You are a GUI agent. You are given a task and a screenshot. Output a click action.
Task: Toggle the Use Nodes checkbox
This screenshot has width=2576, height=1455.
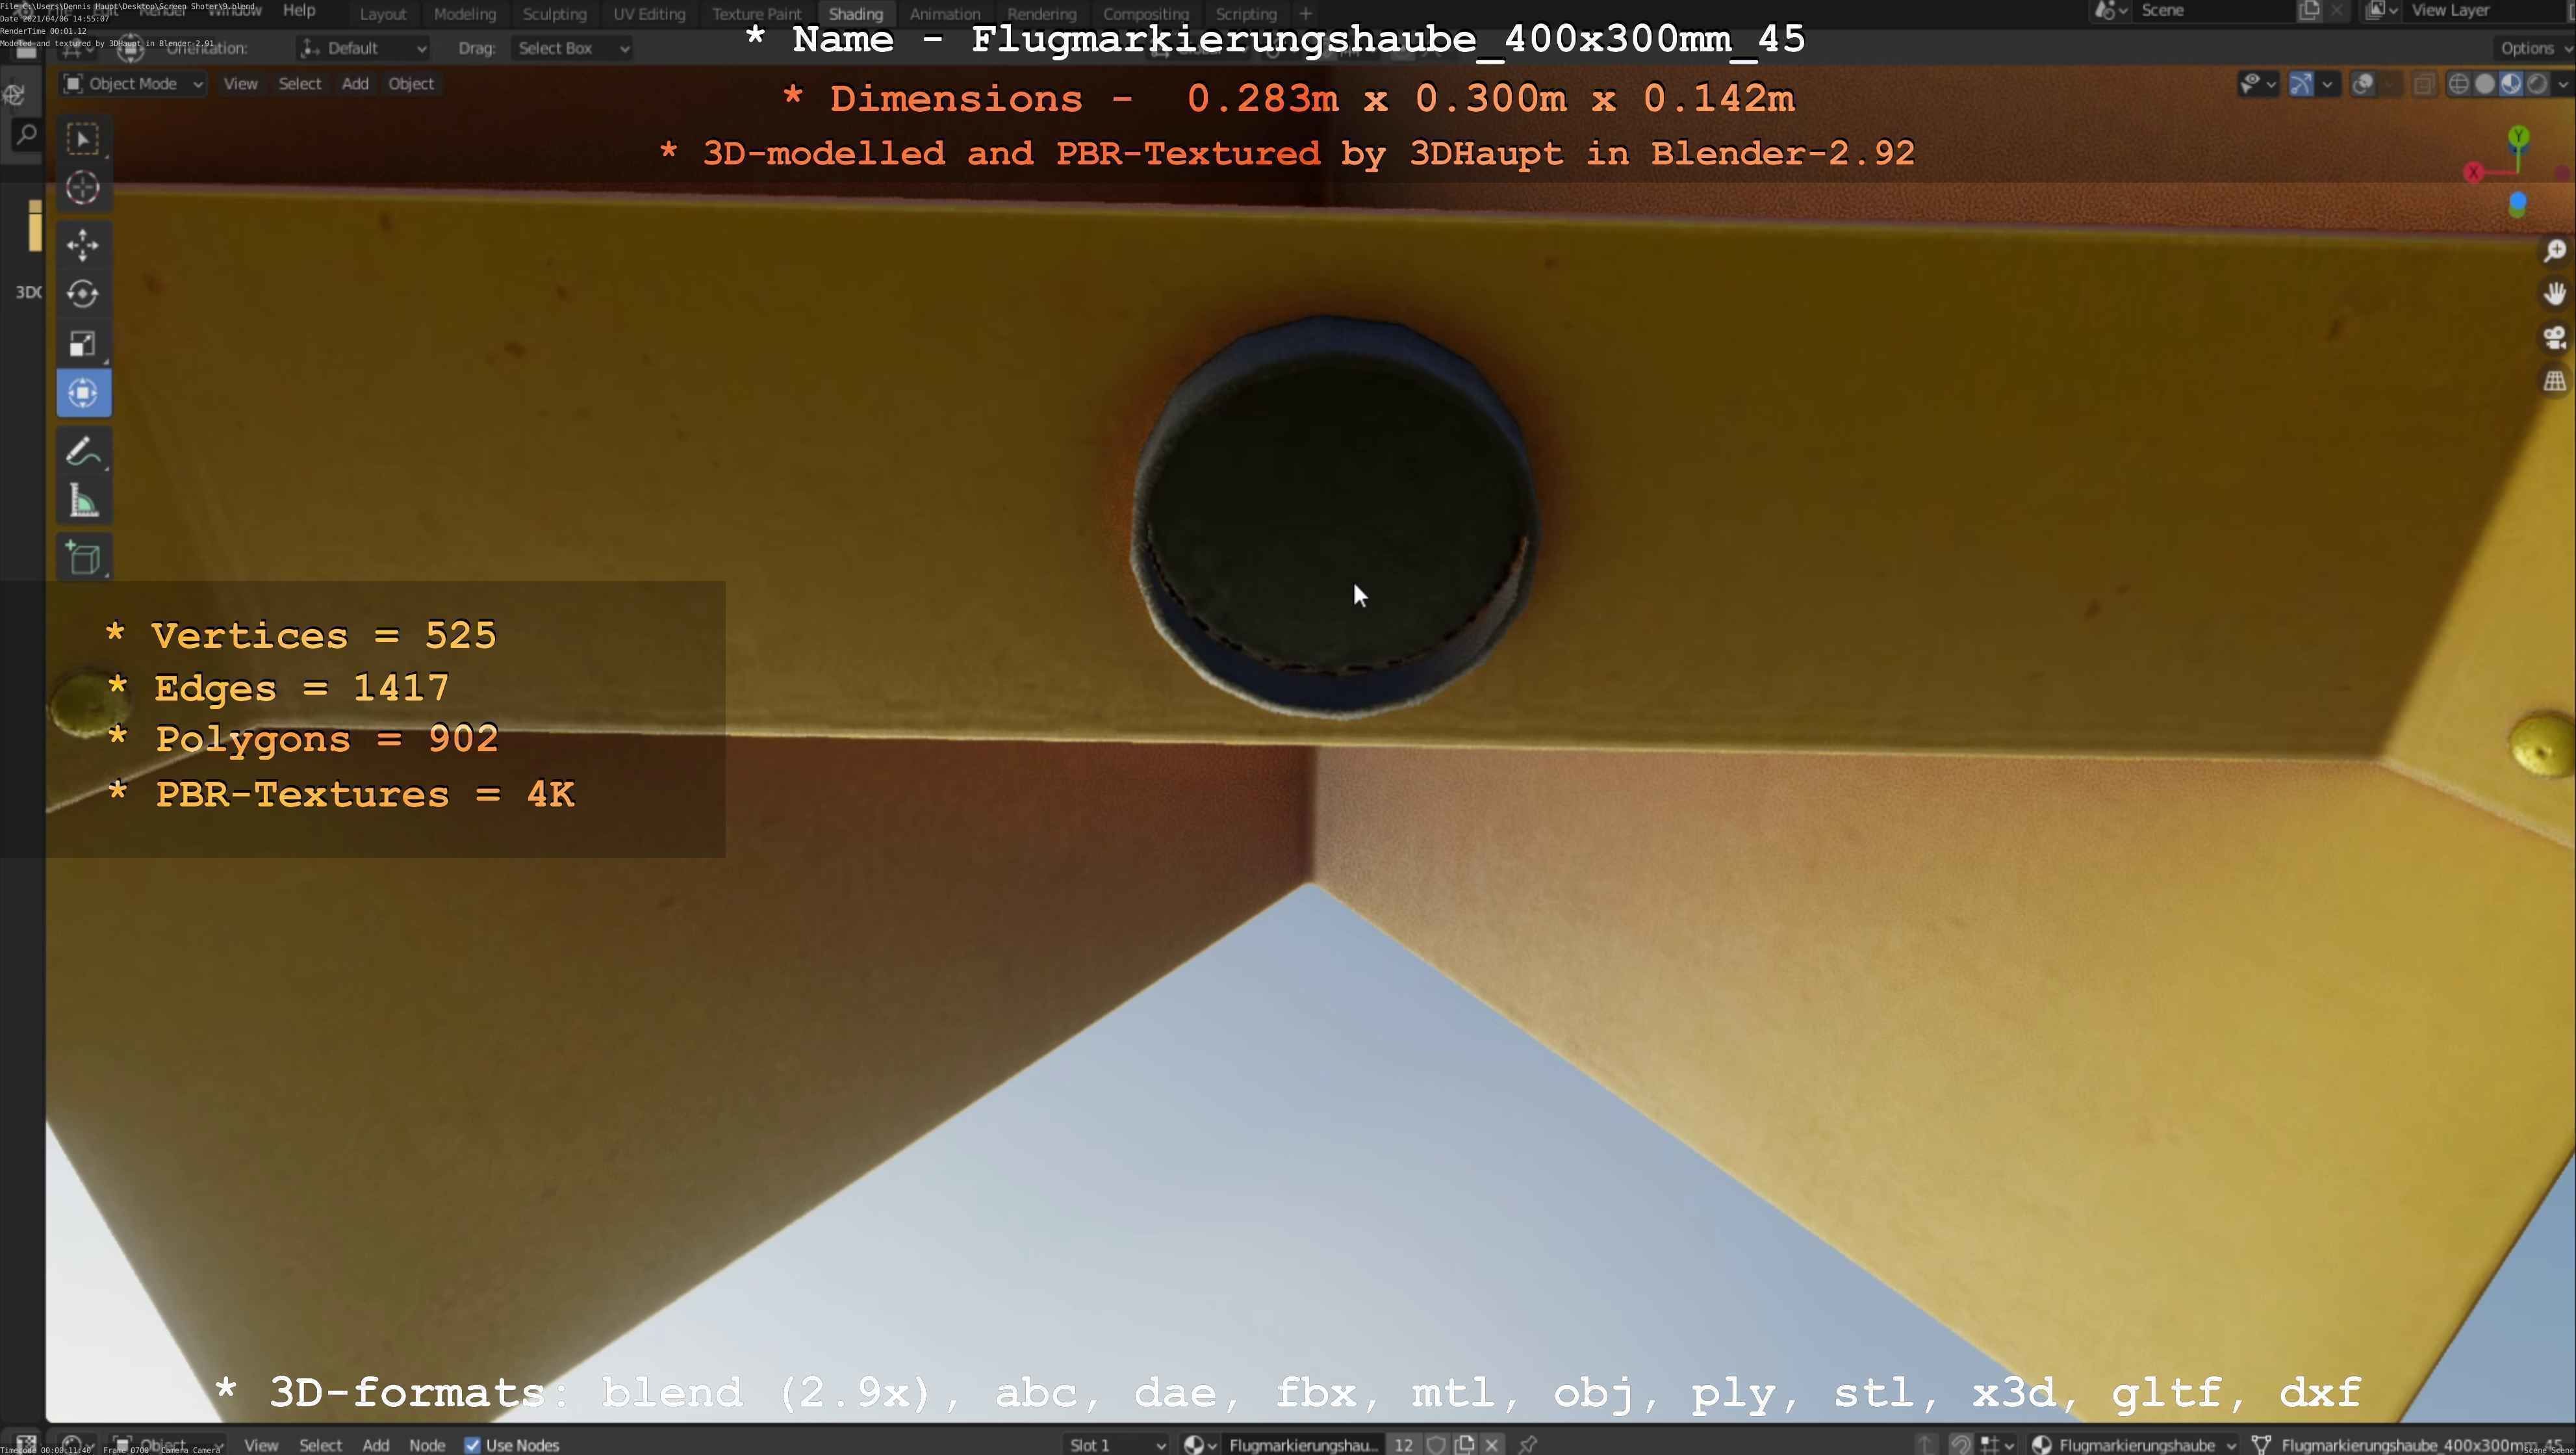pyautogui.click(x=473, y=1444)
